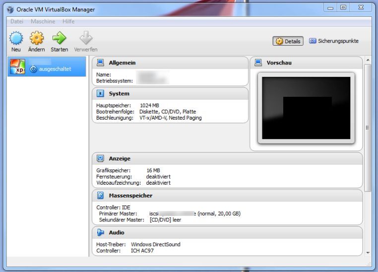This screenshot has width=378, height=272.
Task: Click the '16 MB' Grafikspeicher value
Action: (153, 170)
